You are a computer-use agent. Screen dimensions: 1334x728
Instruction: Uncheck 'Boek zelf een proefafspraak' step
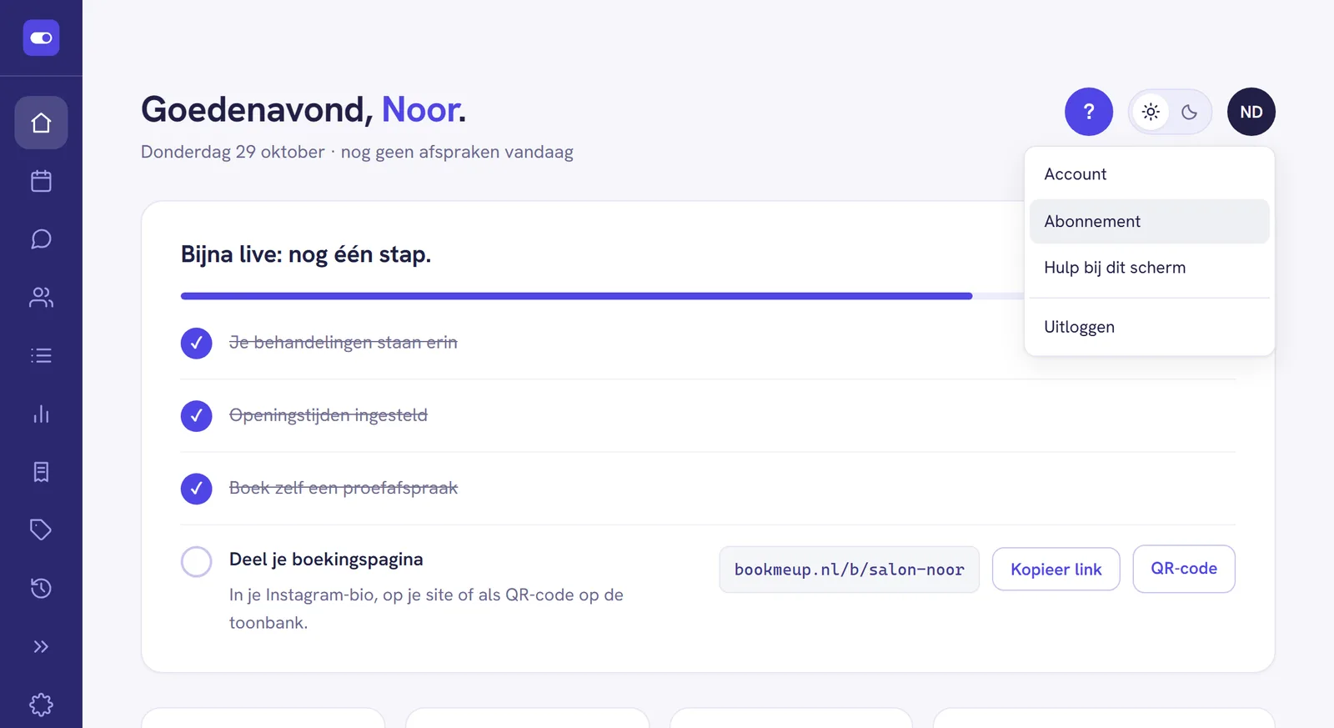pyautogui.click(x=197, y=488)
